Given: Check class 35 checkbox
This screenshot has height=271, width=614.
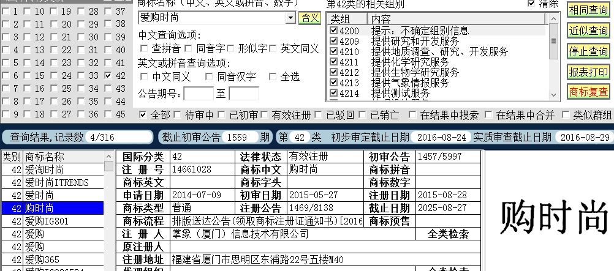Looking at the screenshot, I should pos(81,102).
